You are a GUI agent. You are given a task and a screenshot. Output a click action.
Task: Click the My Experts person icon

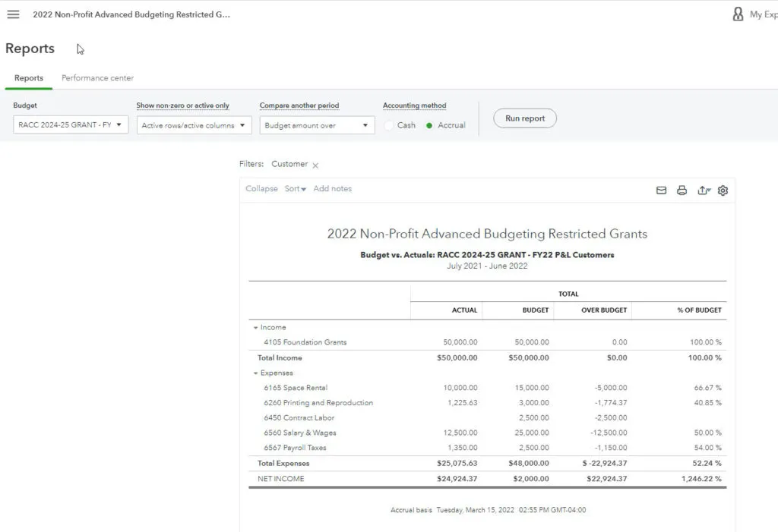click(x=738, y=14)
